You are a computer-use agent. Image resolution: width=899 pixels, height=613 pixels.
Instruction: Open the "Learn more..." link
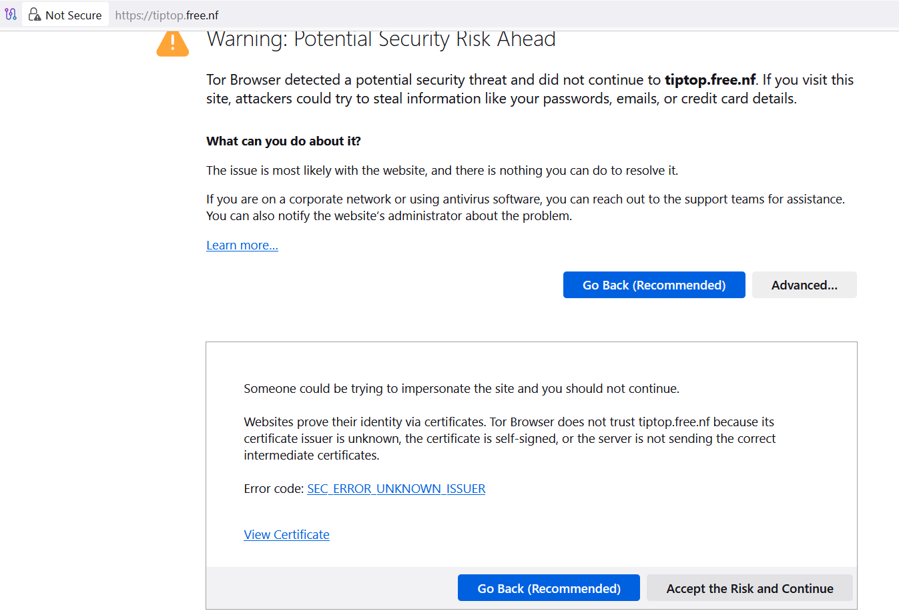tap(242, 245)
